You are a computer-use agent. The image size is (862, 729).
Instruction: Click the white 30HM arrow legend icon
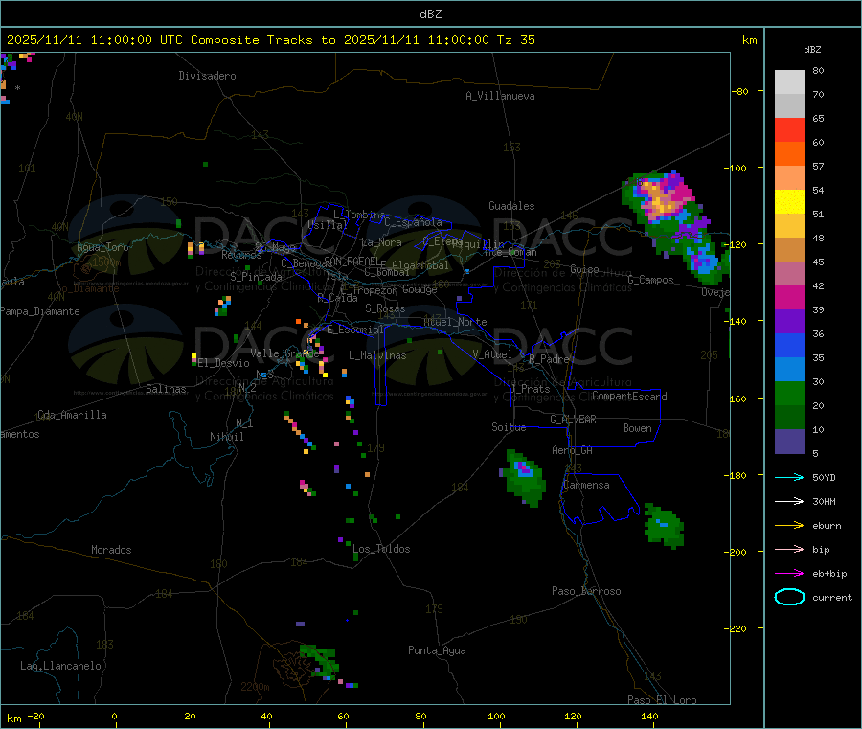[x=789, y=501]
